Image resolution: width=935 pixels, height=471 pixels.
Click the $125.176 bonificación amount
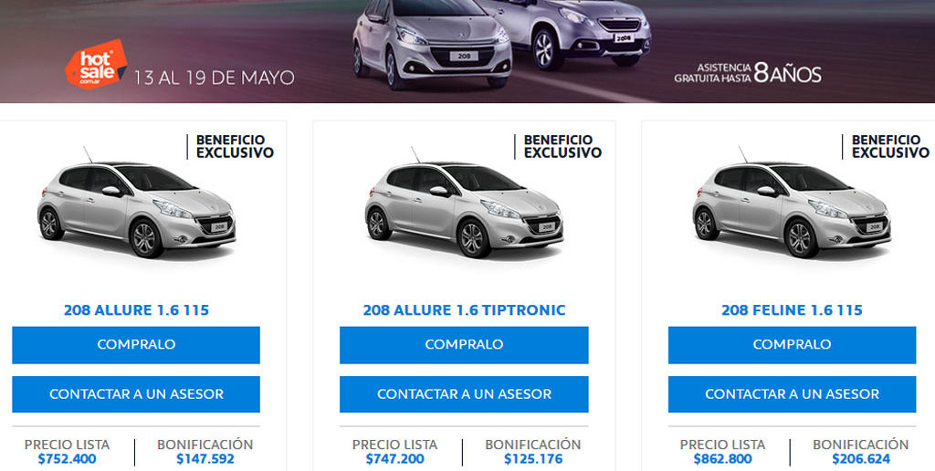point(533,459)
